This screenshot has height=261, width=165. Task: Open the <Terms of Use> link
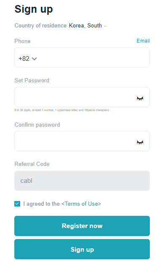[x=81, y=204]
